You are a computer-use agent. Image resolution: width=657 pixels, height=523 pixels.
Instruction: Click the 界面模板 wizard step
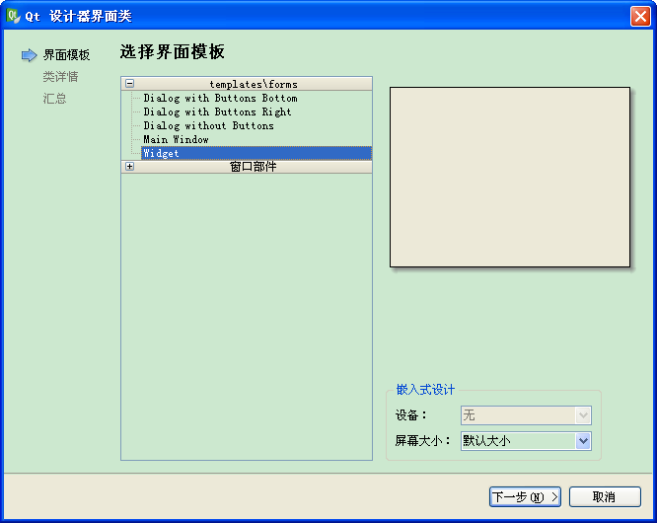click(67, 55)
